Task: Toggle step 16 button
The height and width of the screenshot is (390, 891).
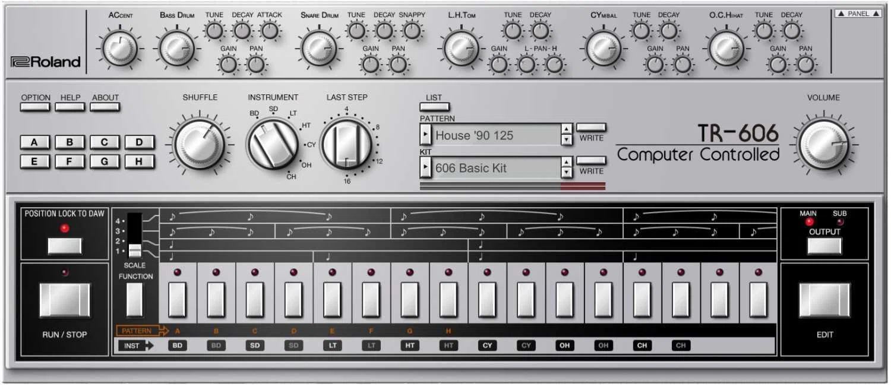Action: click(x=759, y=300)
